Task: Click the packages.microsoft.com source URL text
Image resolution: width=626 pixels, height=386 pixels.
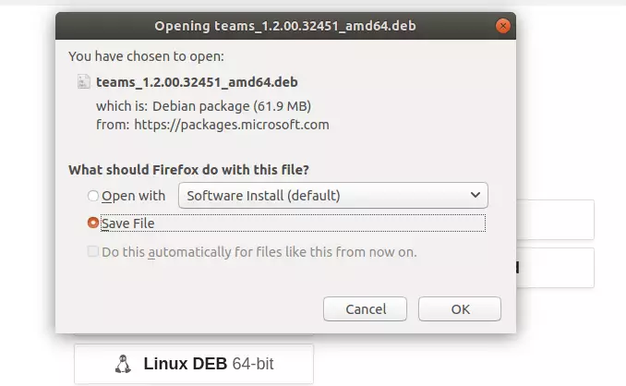Action: tap(232, 125)
